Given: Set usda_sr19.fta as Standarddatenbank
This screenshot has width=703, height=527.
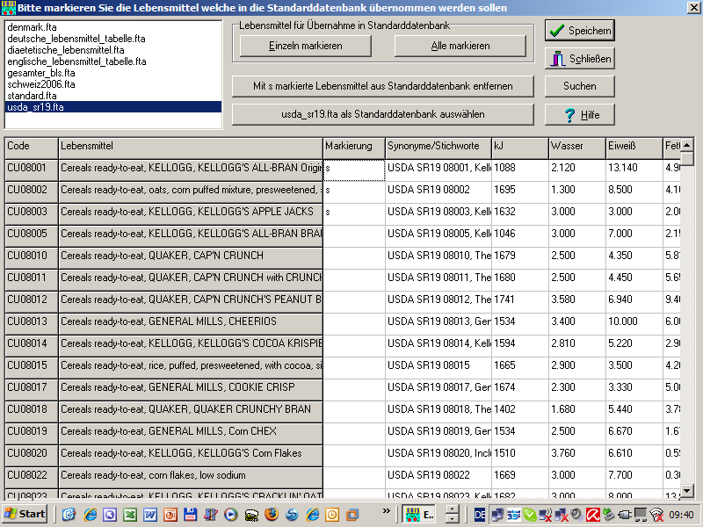Looking at the screenshot, I should (x=382, y=114).
